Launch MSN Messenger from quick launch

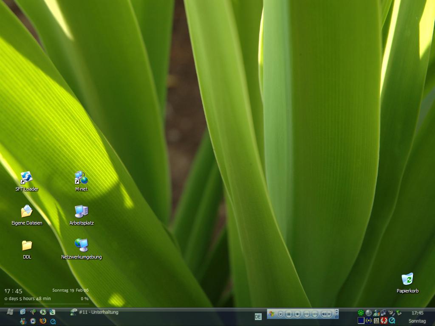click(x=23, y=321)
